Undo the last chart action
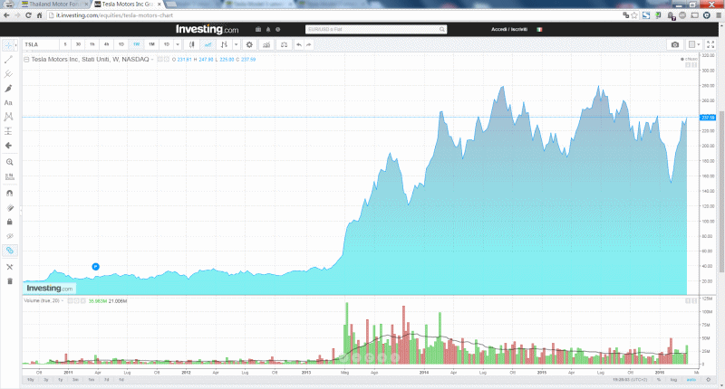This screenshot has height=389, width=725. point(299,44)
